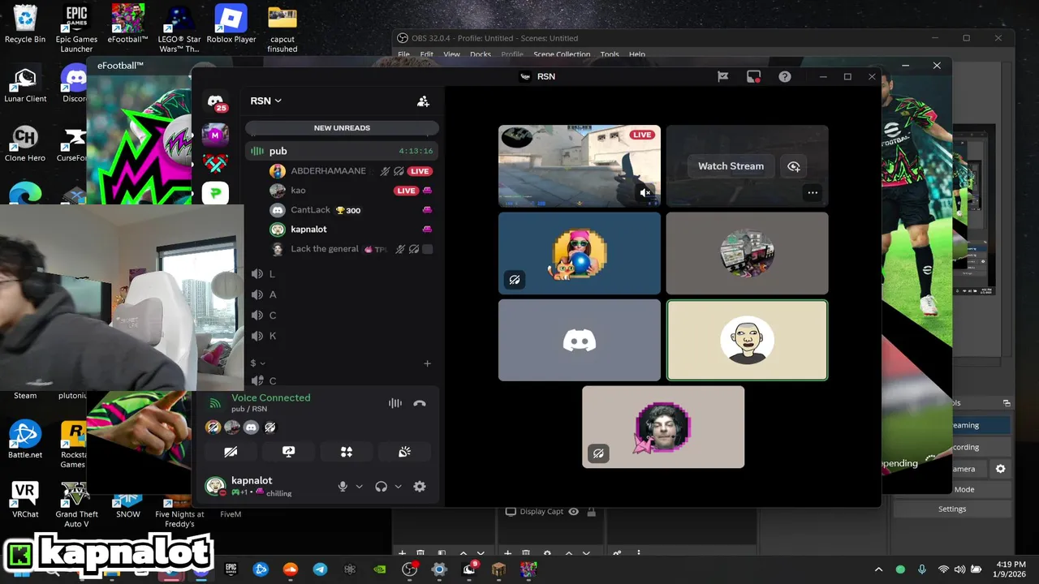Open SoundCloud from the taskbar

[x=291, y=569]
